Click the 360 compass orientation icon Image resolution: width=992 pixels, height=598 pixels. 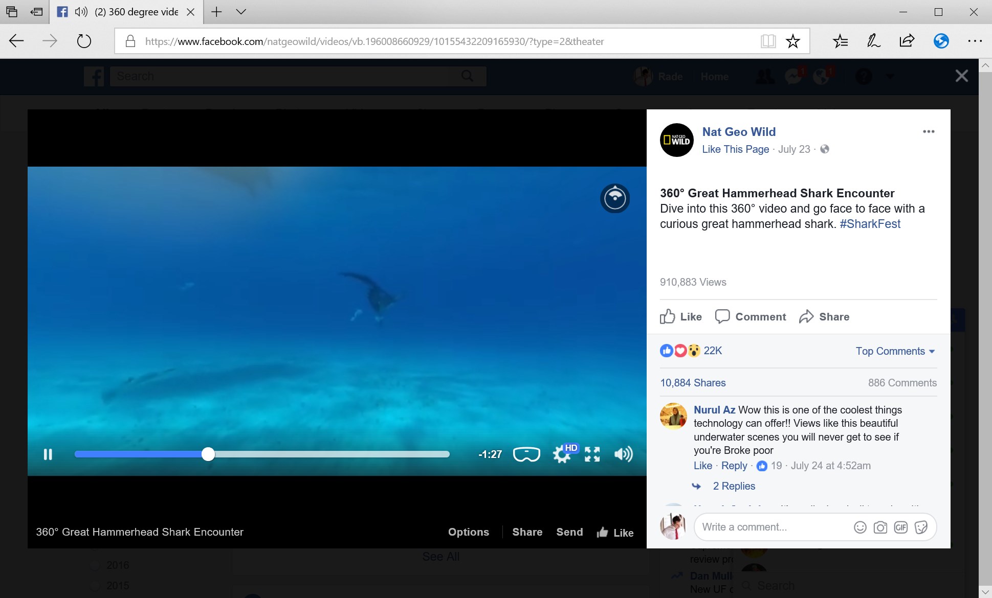click(615, 198)
